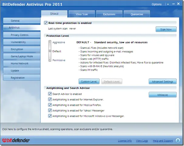Minimize the BitDefender window
This screenshot has width=184, height=146.
tap(173, 4)
